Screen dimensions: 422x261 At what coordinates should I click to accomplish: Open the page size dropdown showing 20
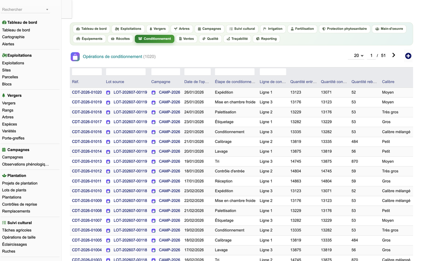point(356,56)
